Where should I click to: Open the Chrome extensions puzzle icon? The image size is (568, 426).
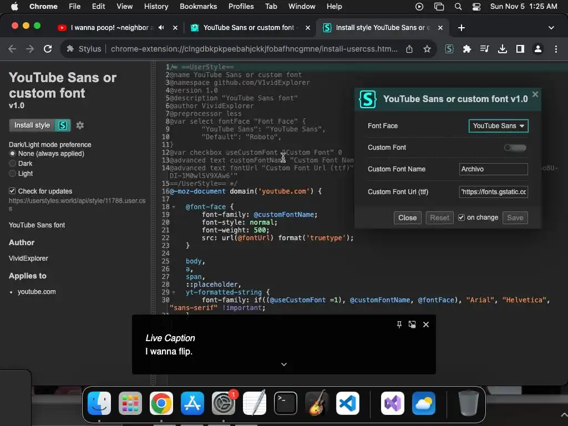pos(467,49)
